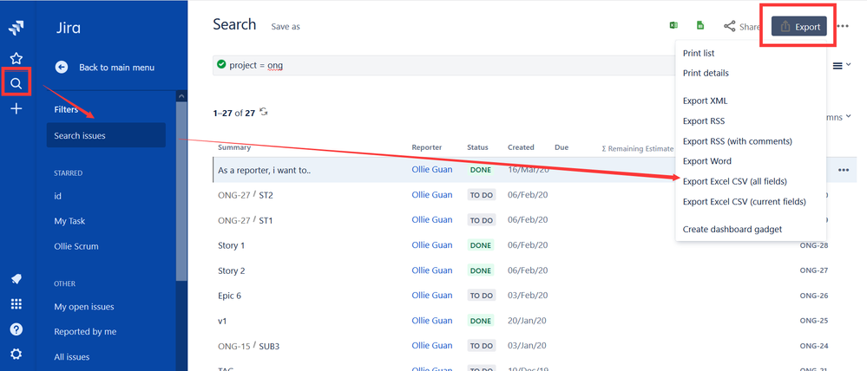The height and width of the screenshot is (371, 867).
Task: Open the app switcher grid icon
Action: point(16,304)
